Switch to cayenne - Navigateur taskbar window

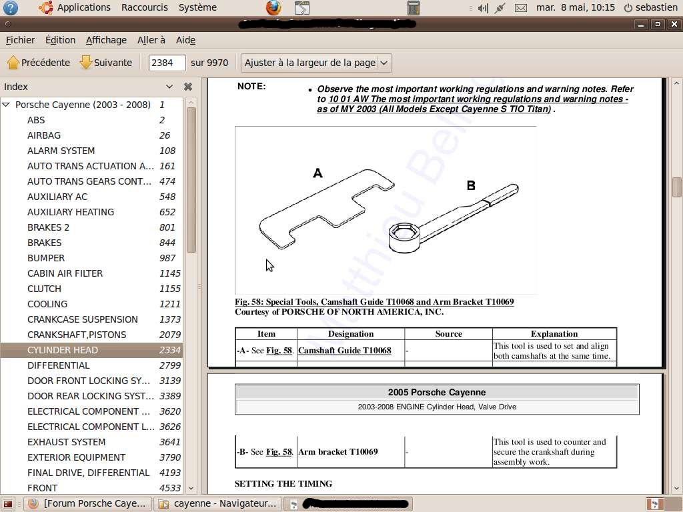tap(217, 504)
